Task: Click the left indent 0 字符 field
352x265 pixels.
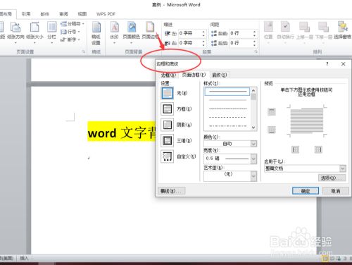Action: pos(189,33)
